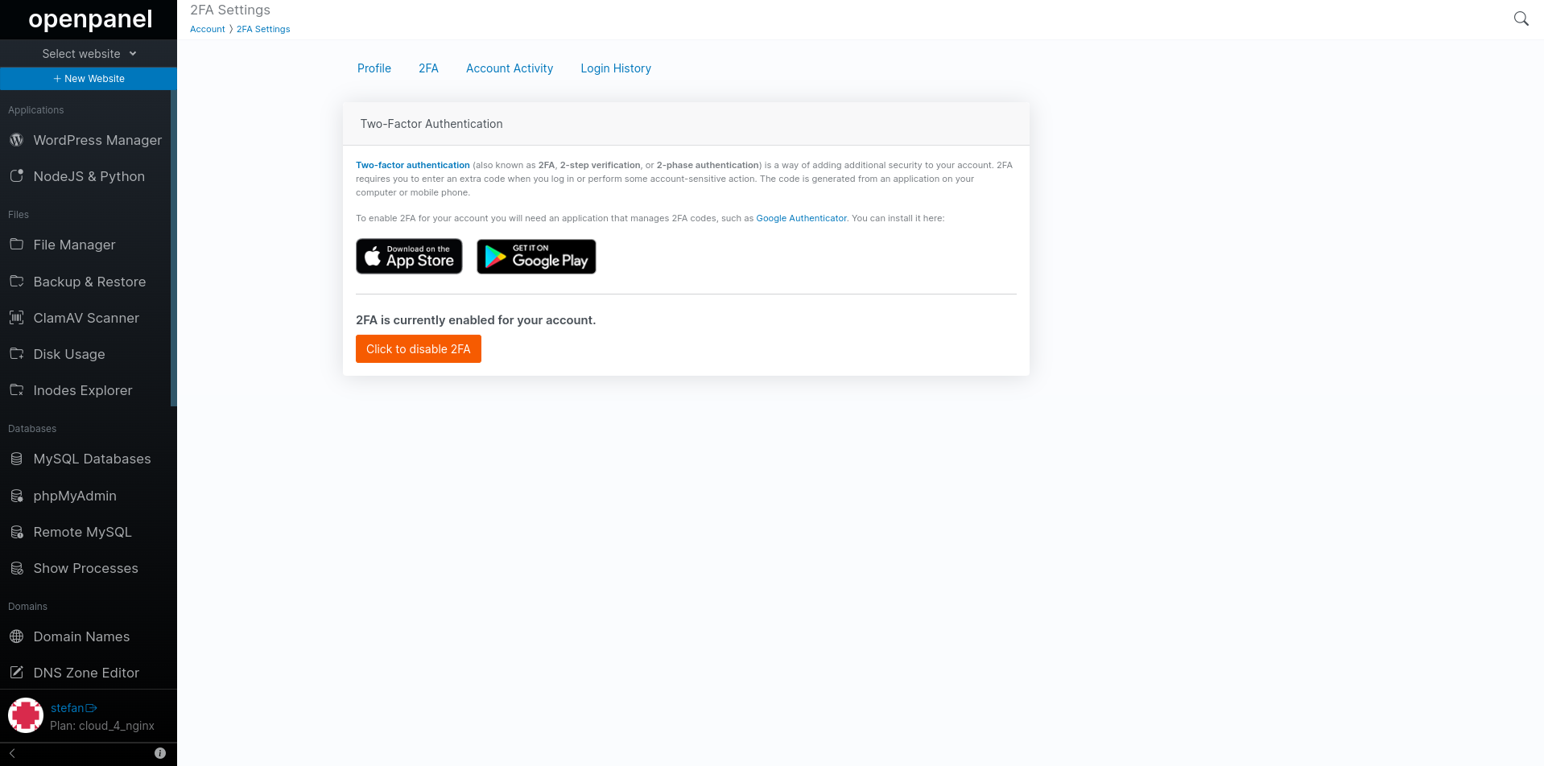Open the Login History tab
This screenshot has width=1544, height=766.
pos(616,68)
